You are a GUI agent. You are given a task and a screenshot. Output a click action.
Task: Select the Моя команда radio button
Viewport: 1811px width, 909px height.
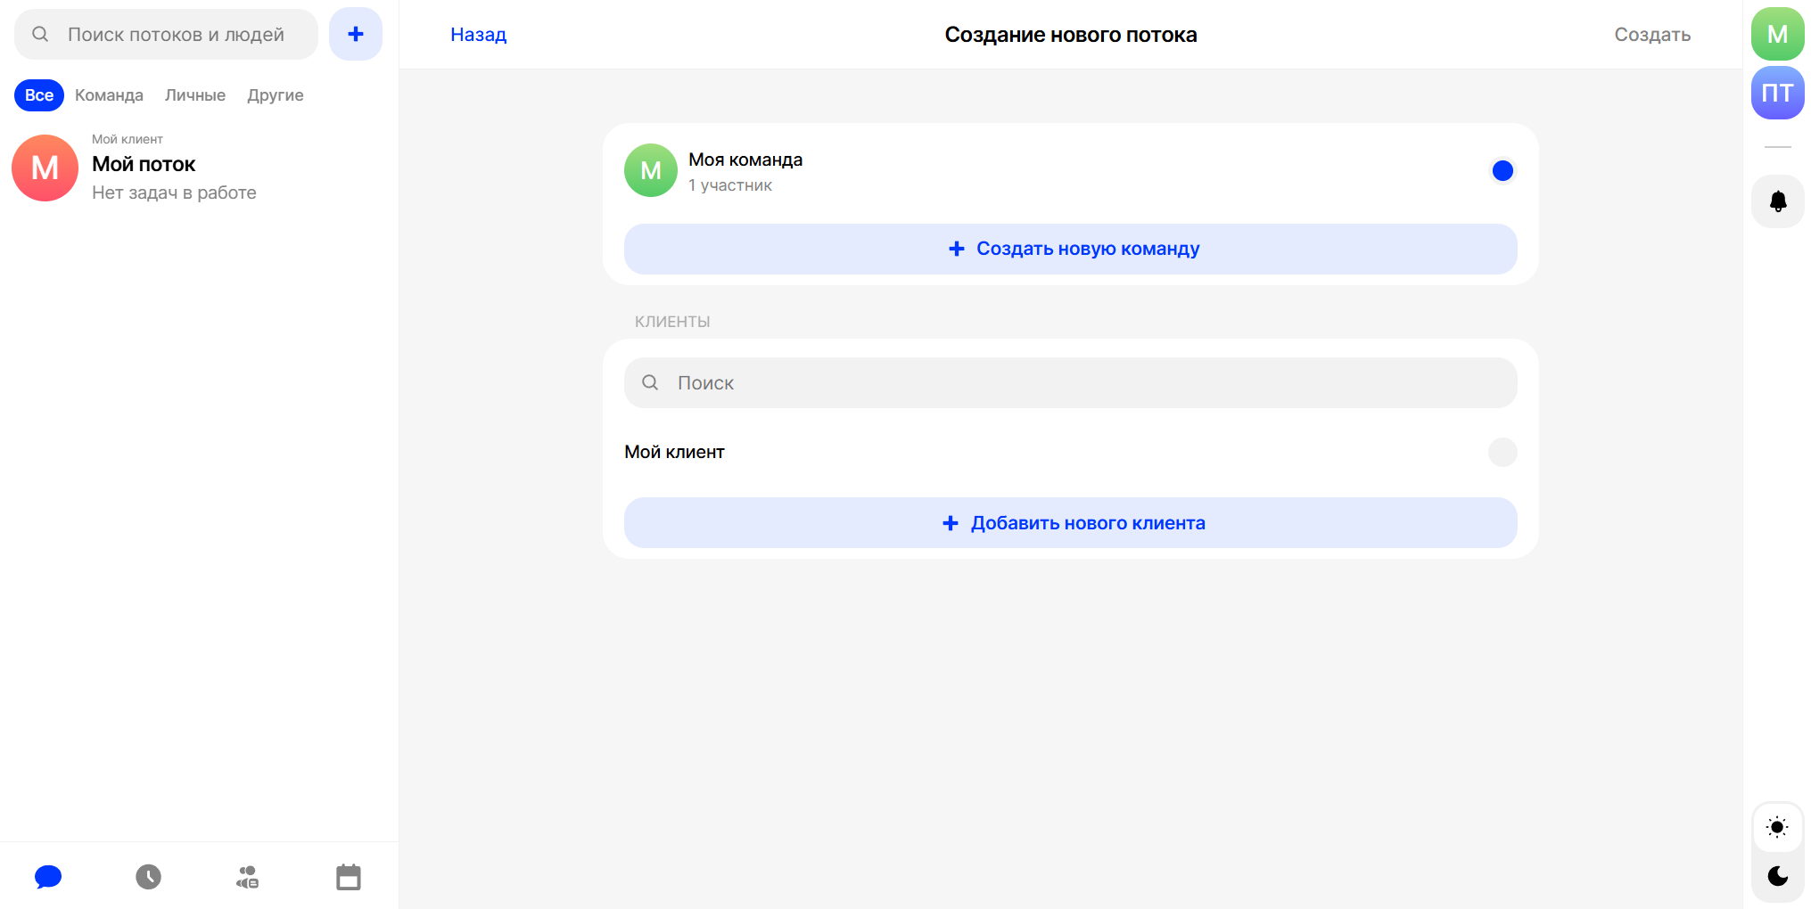pyautogui.click(x=1502, y=170)
